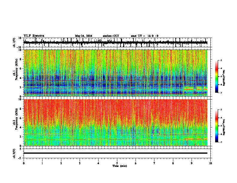Click the ch.3(V) flat black trace
This screenshot has width=237, height=183.
pyautogui.click(x=116, y=153)
